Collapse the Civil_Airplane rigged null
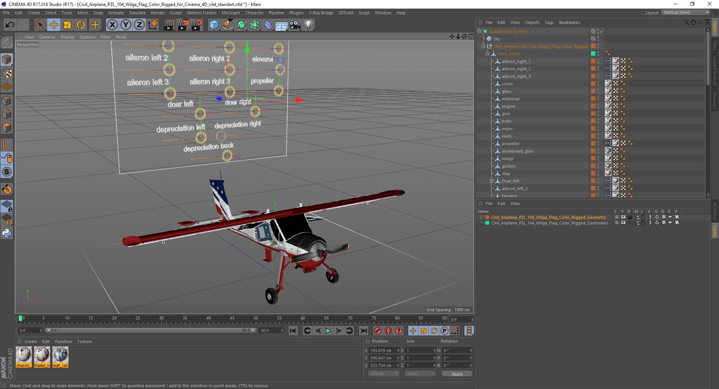719x389 pixels. point(483,46)
